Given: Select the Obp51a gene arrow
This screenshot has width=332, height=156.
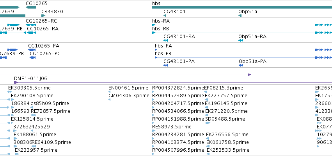Looking at the screenshot, I should (240, 16).
